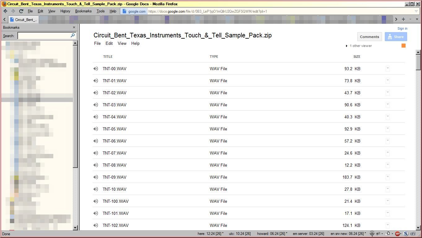This screenshot has width=422, height=238.
Task: Open the dropdown arrow for TNT-07.WAV row
Action: coord(388,153)
